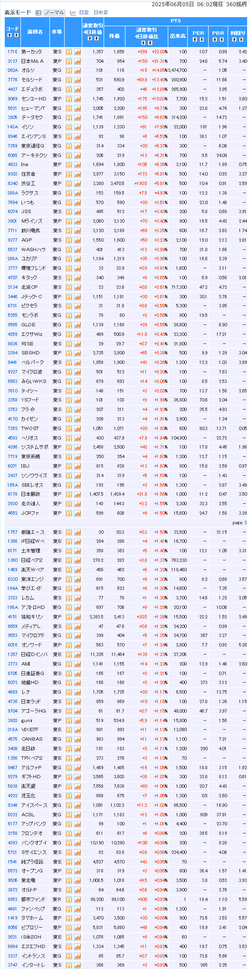Sort PER column ascending arrow
The width and height of the screenshot is (250, 969).
coord(195,39)
